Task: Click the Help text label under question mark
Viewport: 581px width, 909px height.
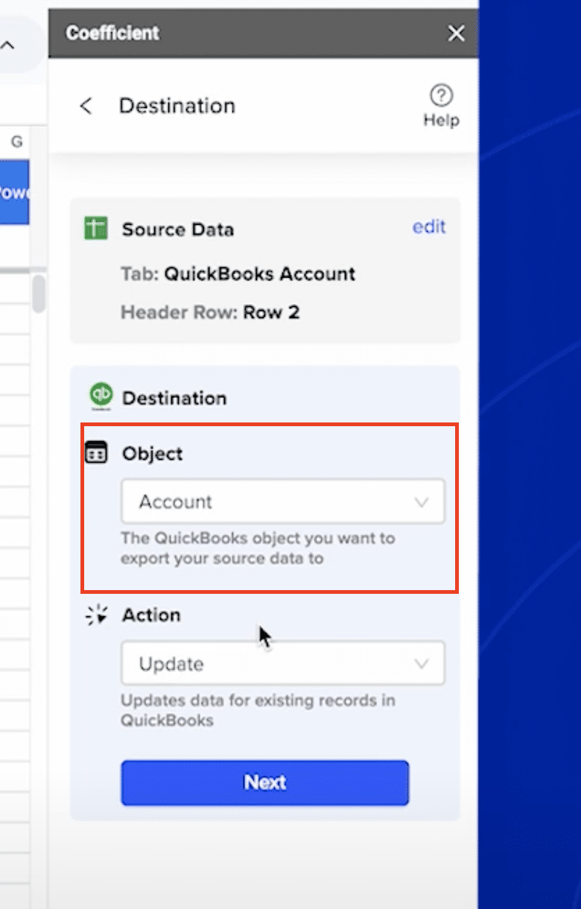Action: click(x=441, y=121)
